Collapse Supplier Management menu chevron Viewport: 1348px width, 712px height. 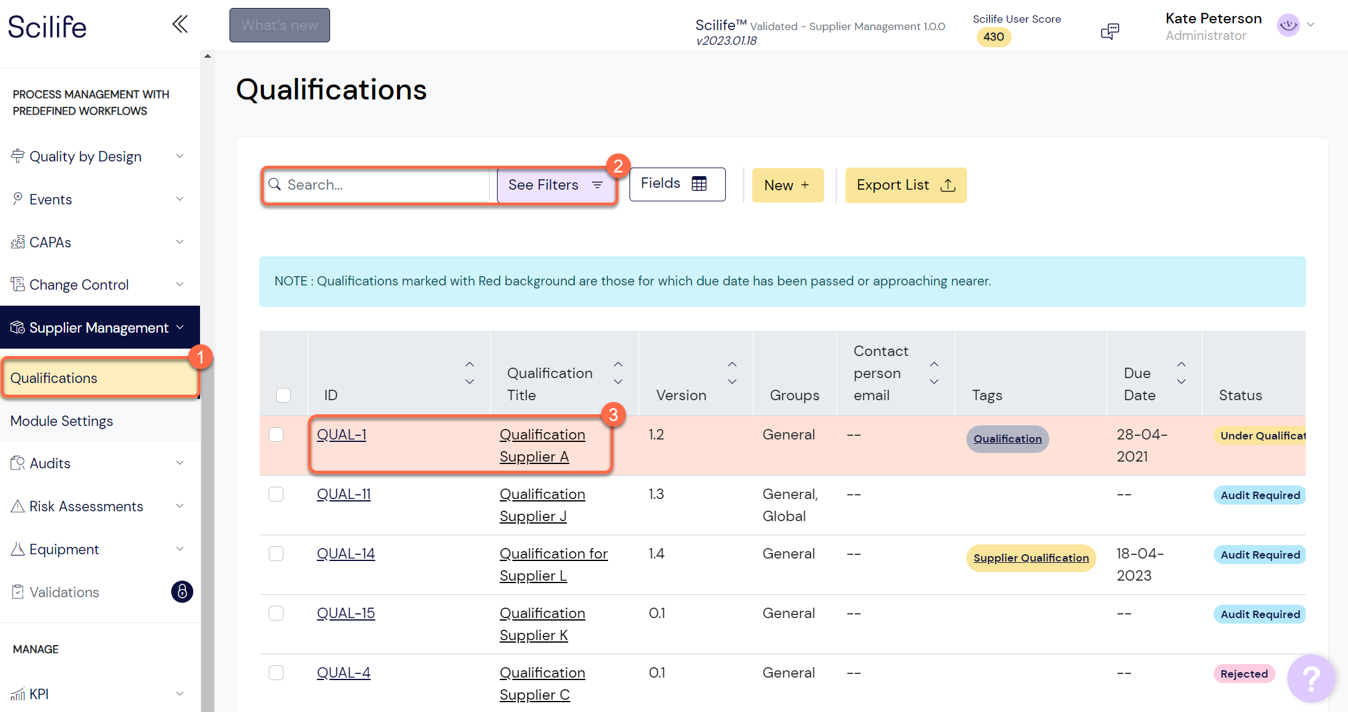(180, 327)
